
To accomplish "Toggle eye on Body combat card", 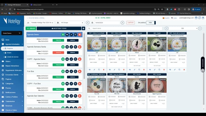I will pos(130,70).
